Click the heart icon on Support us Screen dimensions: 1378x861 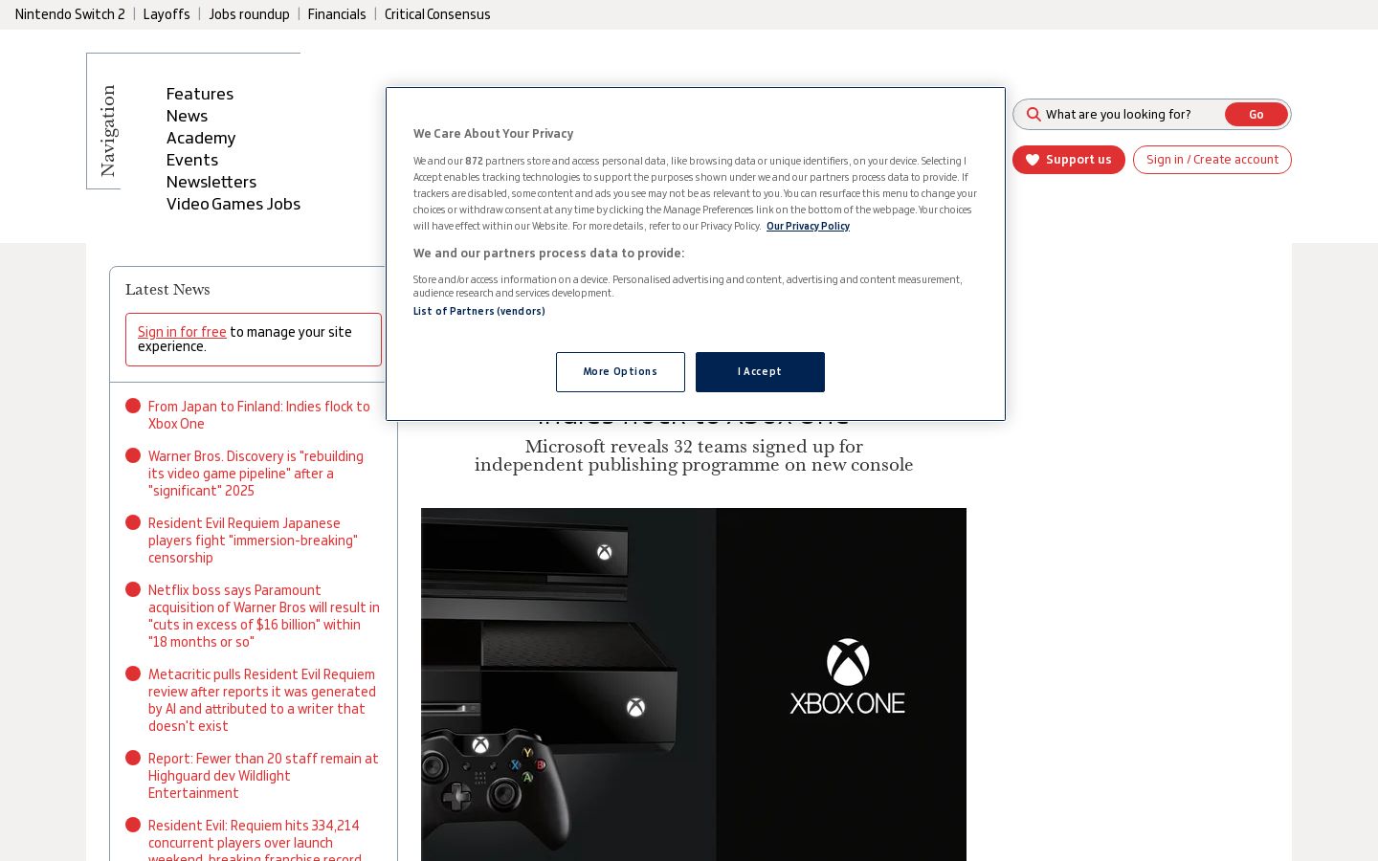tap(1033, 160)
